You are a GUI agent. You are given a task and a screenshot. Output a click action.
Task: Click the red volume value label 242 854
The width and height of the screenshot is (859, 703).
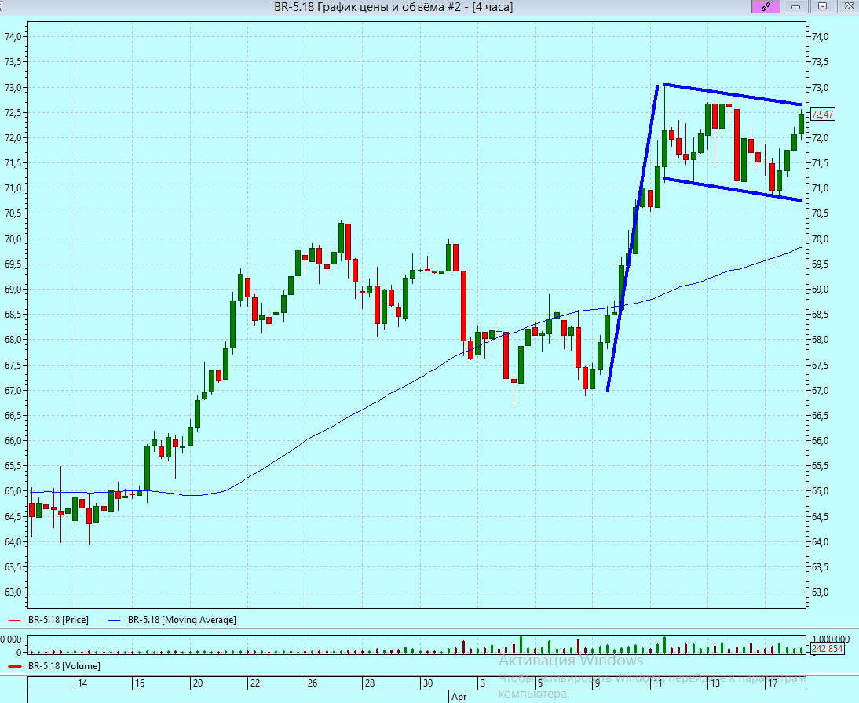pyautogui.click(x=828, y=649)
